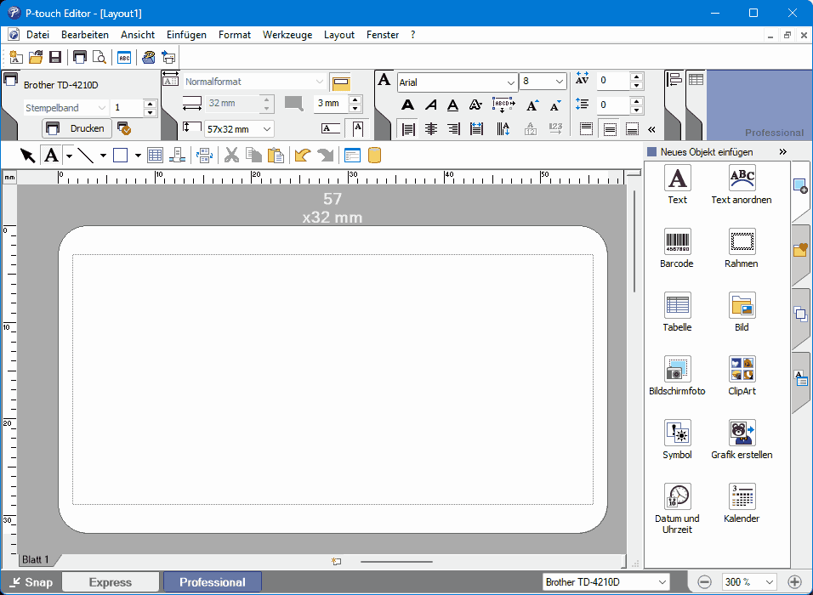The width and height of the screenshot is (813, 595).
Task: Insert a Barcode object
Action: pos(677,248)
